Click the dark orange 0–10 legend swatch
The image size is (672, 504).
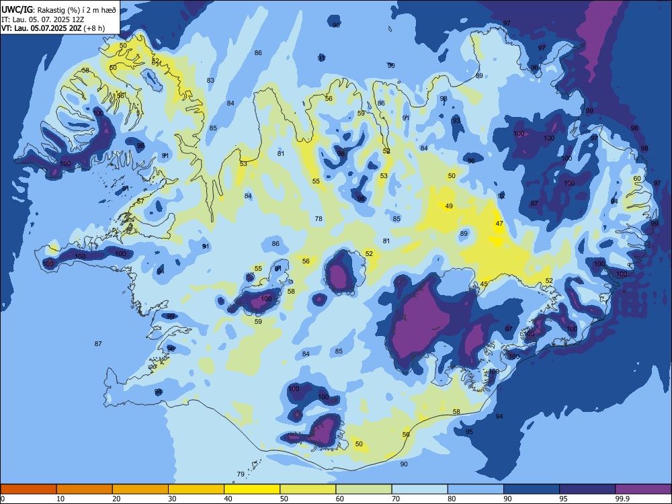click(x=29, y=489)
